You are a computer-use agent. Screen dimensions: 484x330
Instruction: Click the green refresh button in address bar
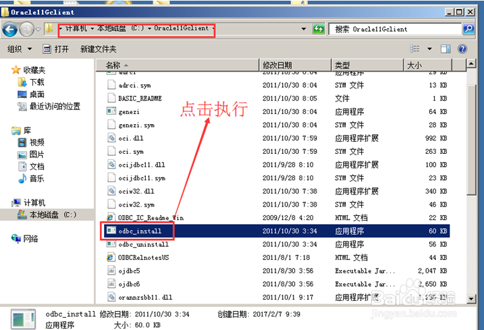319,29
